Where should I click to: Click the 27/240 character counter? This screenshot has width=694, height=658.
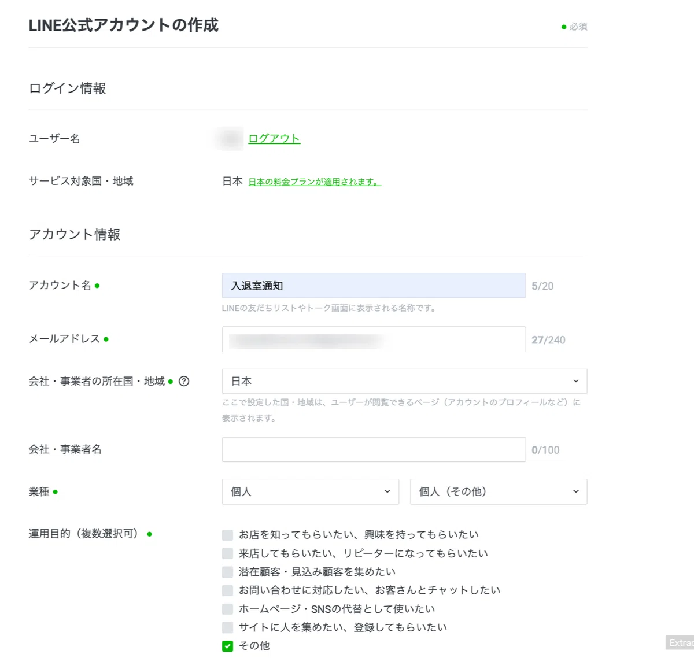click(x=548, y=340)
